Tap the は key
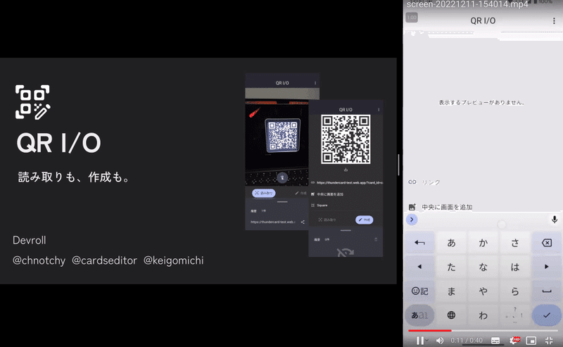 [515, 267]
